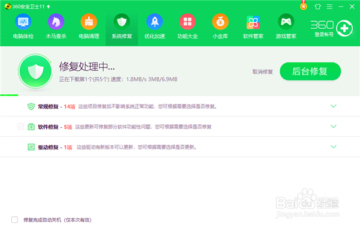360x227 pixels.
Task: Close the 360 window
Action: coord(352,7)
